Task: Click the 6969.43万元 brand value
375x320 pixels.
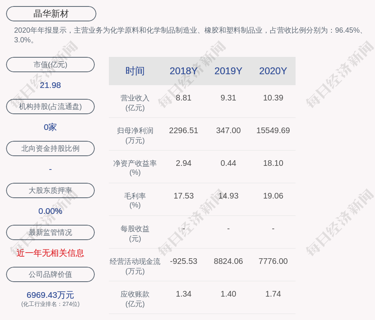Action: [50, 295]
